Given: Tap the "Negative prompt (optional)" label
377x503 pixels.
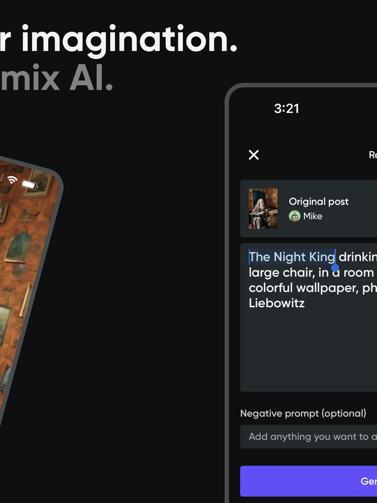Looking at the screenshot, I should pyautogui.click(x=303, y=413).
